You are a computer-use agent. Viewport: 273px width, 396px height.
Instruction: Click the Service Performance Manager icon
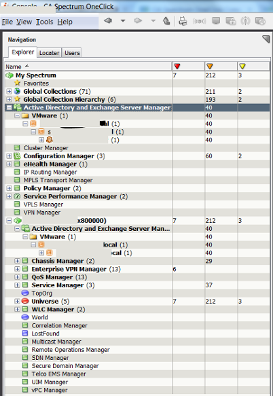[17, 196]
